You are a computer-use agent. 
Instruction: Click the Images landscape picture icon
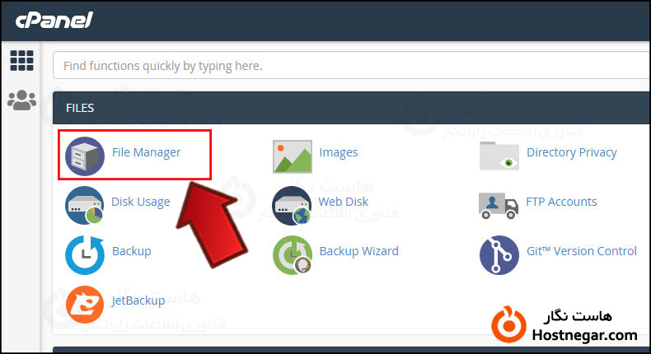[293, 156]
